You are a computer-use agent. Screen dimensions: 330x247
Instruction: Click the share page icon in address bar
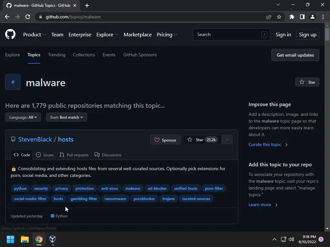click(269, 17)
